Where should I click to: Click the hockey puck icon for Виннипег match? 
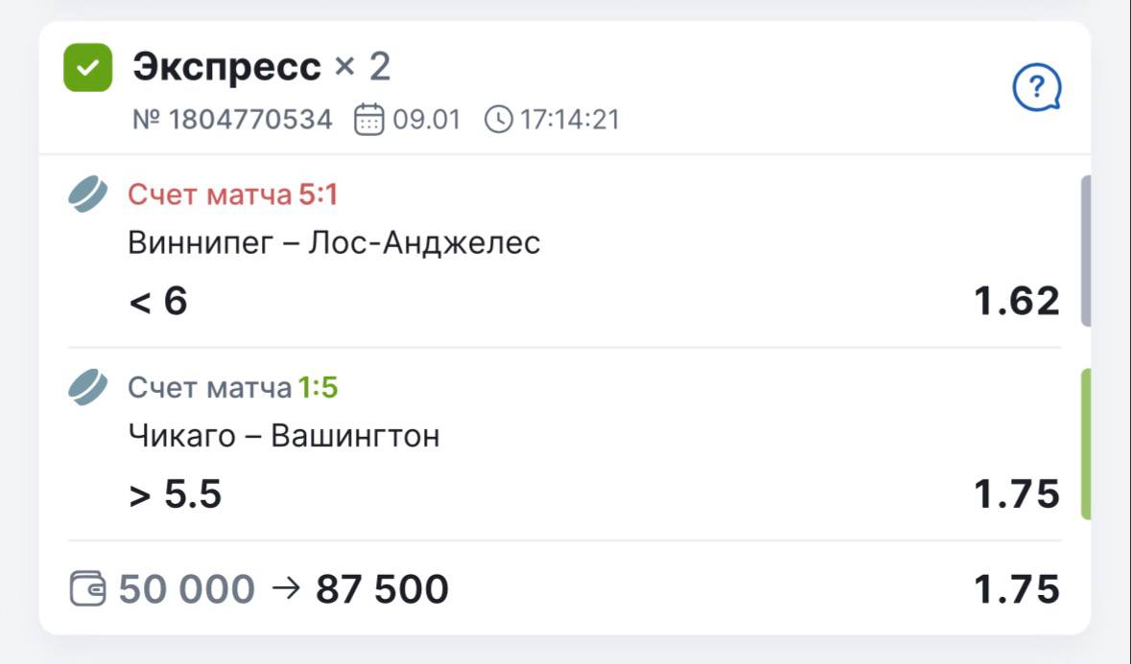(88, 195)
